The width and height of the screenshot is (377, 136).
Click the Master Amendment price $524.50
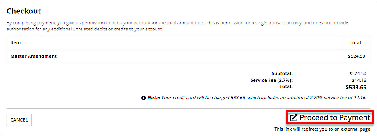[357, 56]
